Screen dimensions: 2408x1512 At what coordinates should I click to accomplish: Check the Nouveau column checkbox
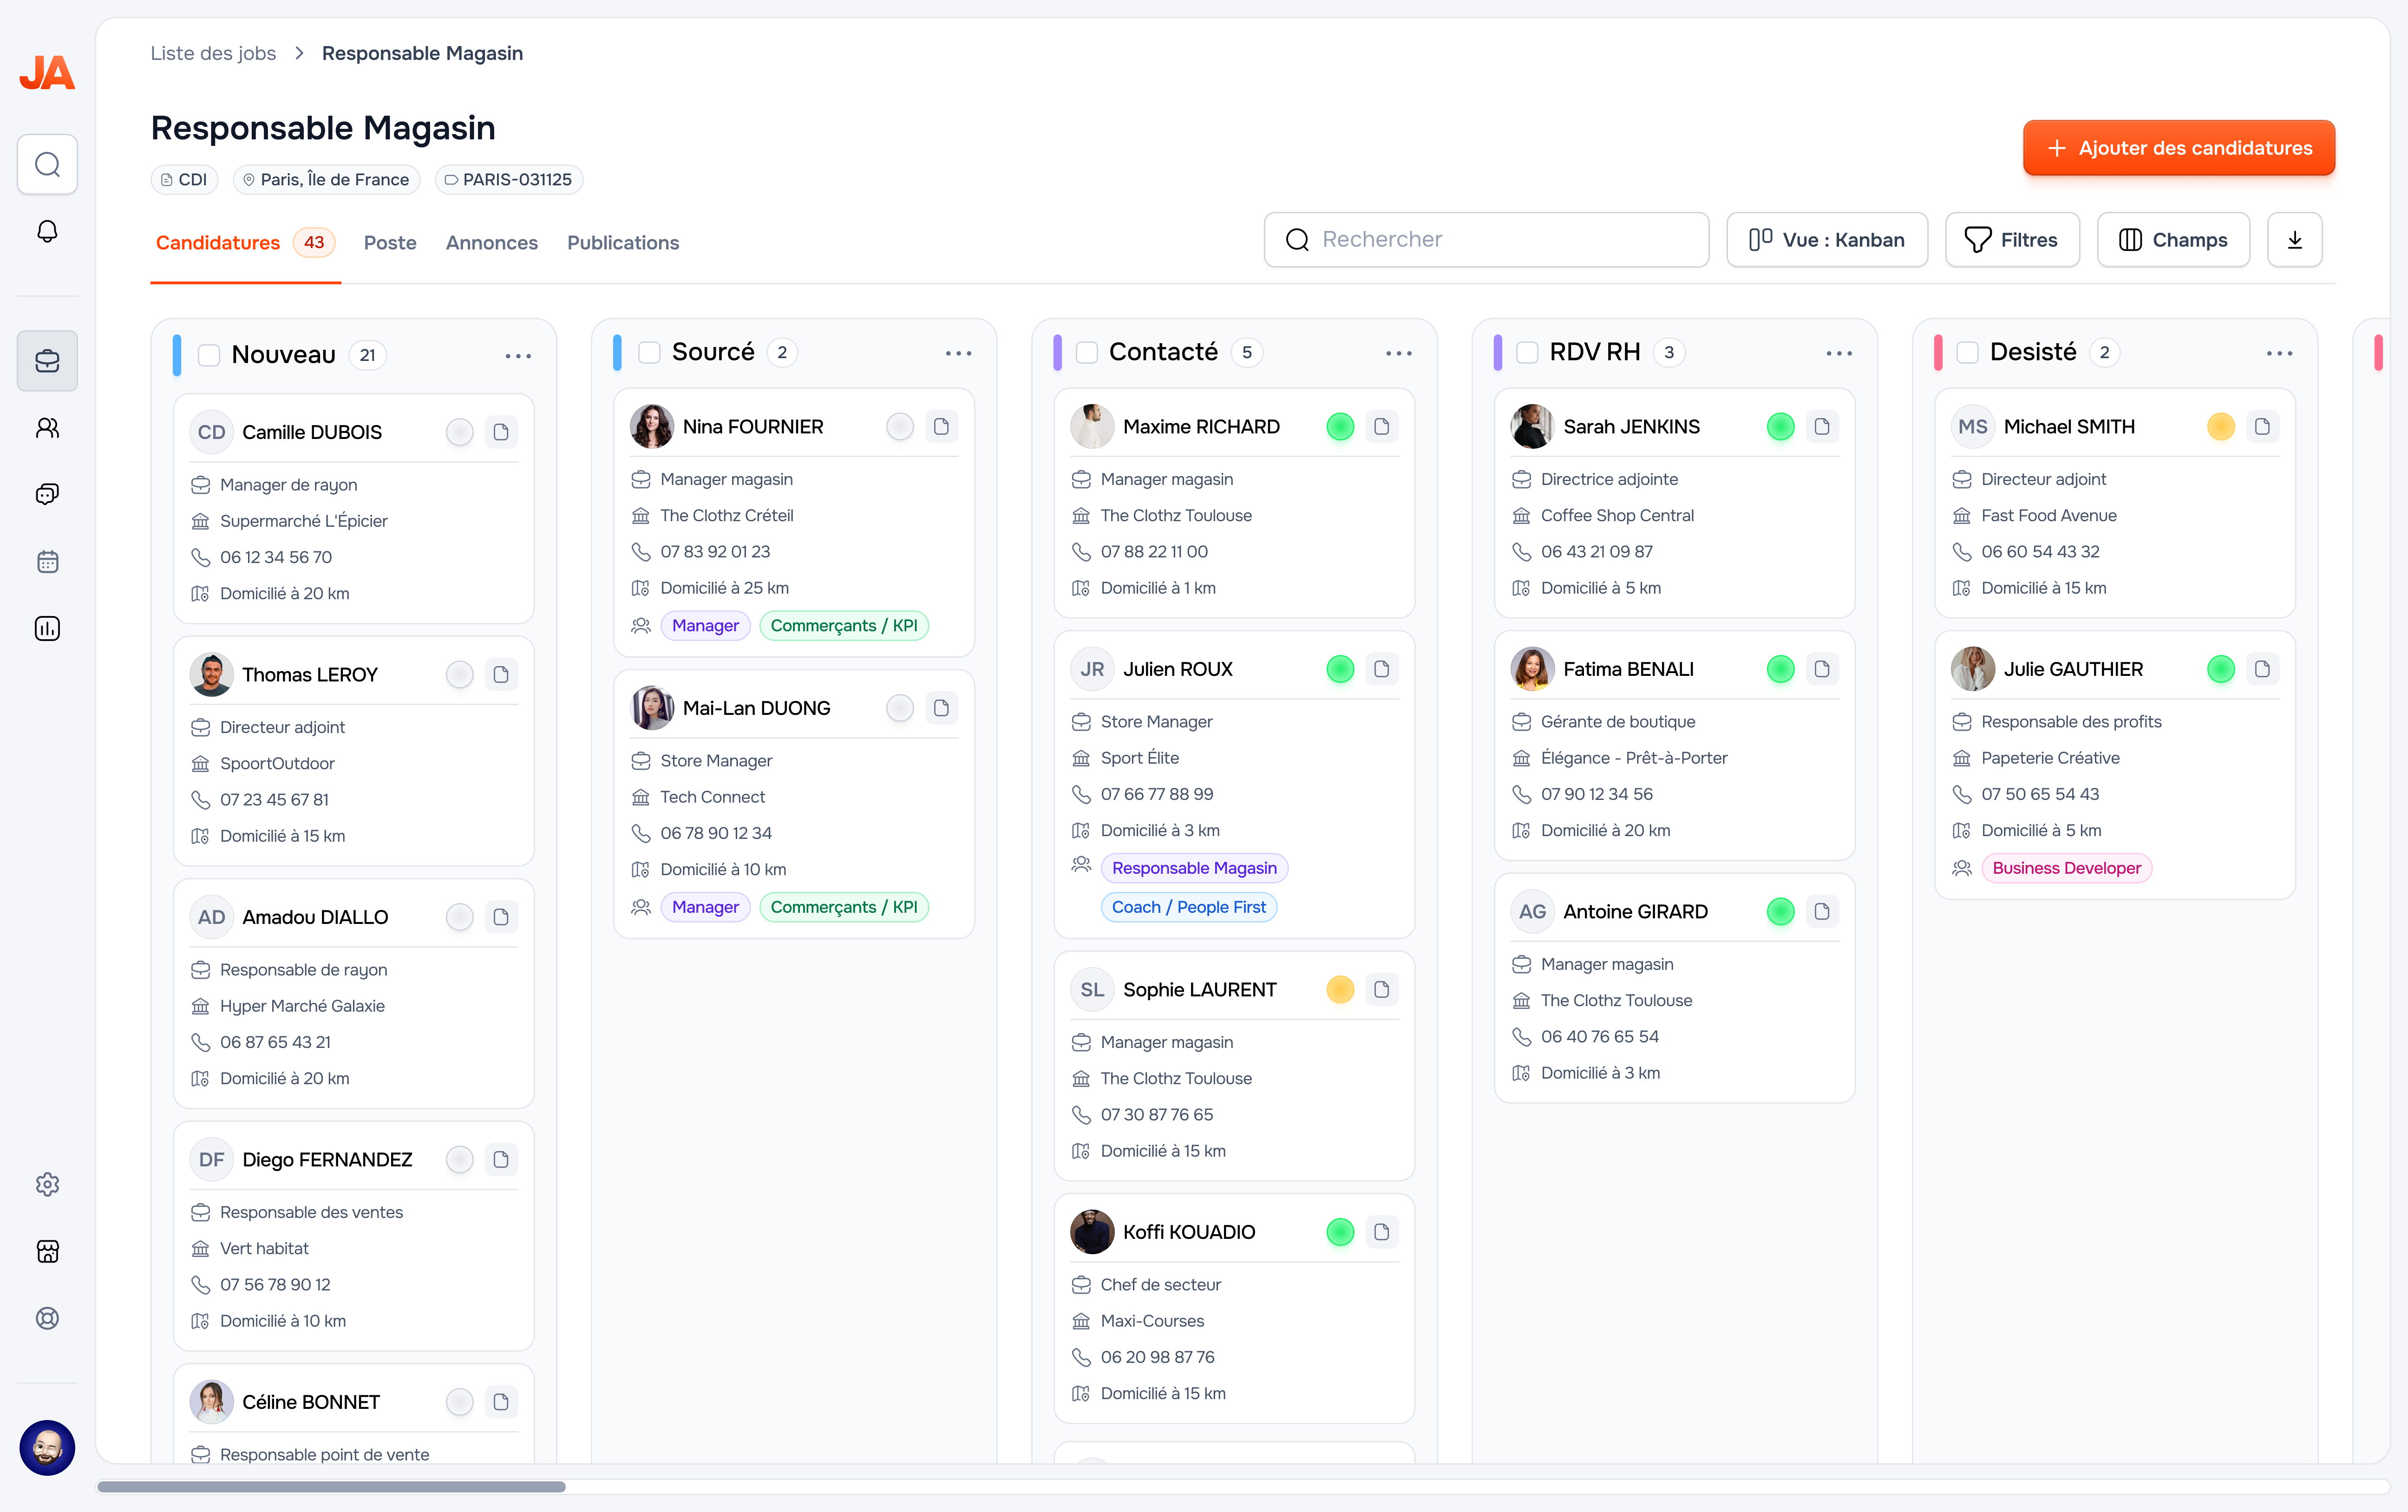click(x=209, y=355)
